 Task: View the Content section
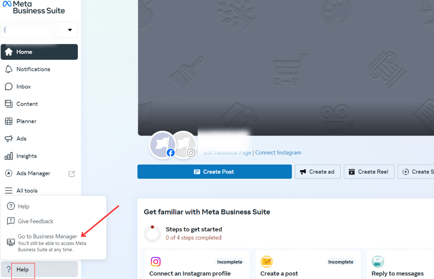click(x=27, y=104)
